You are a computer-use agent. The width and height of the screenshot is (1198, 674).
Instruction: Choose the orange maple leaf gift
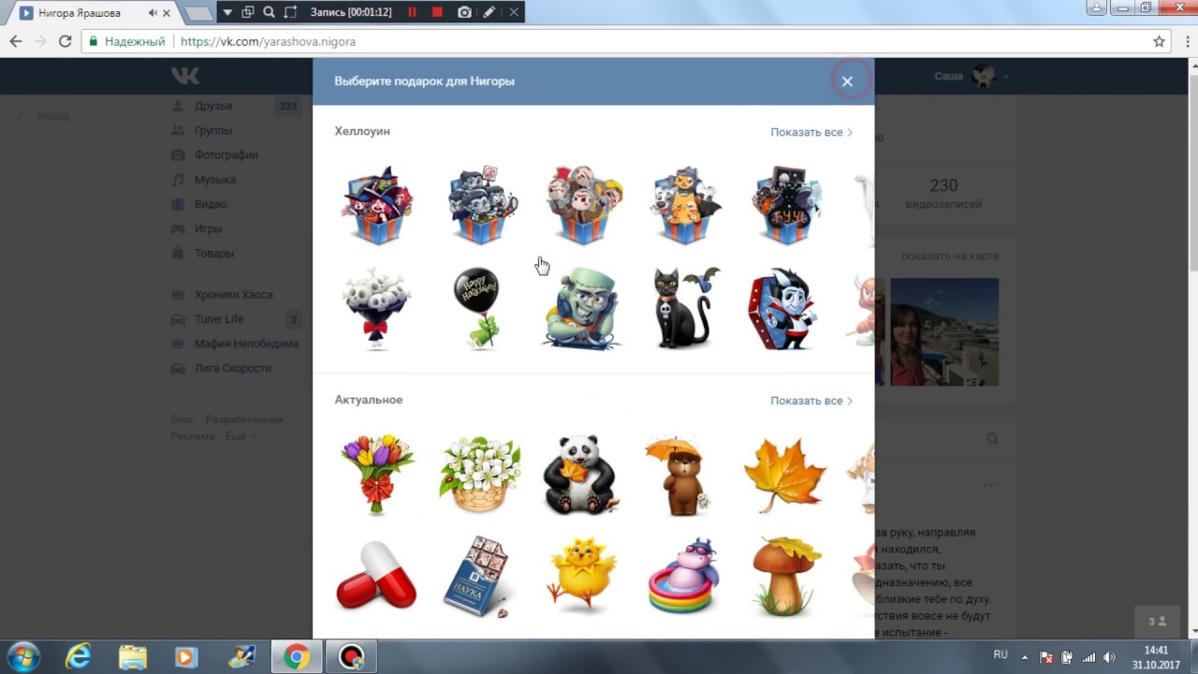pos(785,474)
